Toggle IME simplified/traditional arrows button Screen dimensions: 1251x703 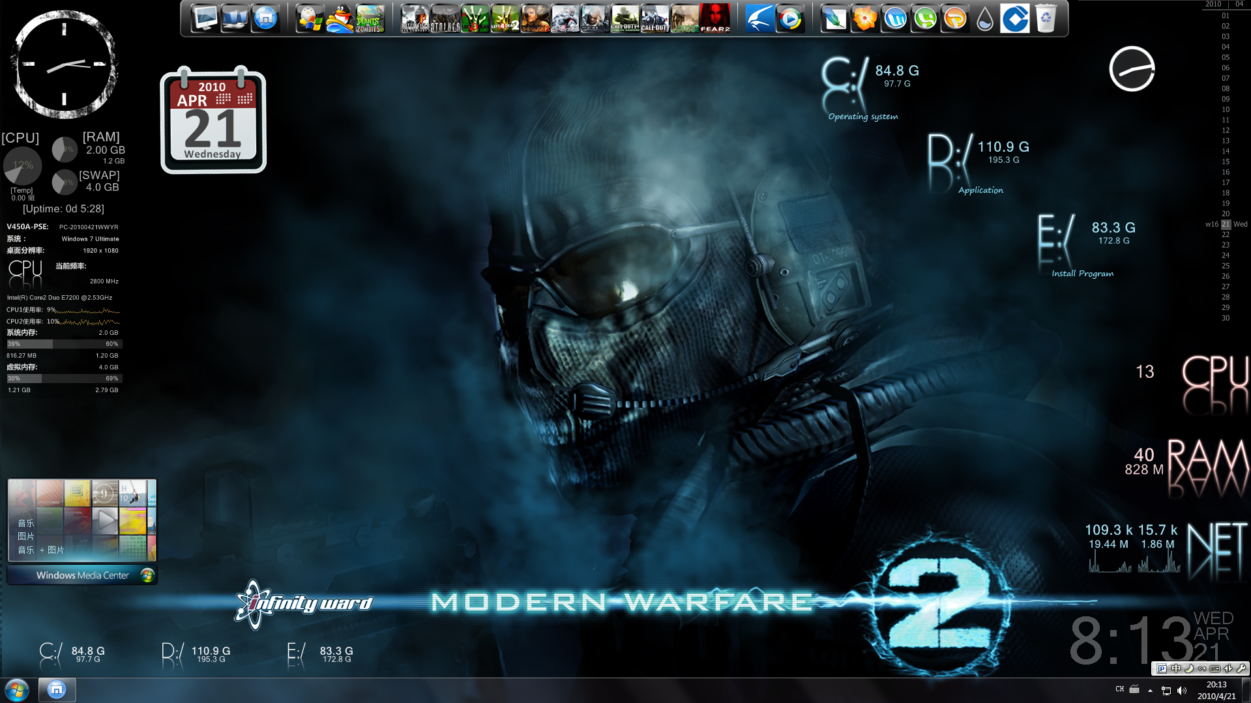[1228, 668]
